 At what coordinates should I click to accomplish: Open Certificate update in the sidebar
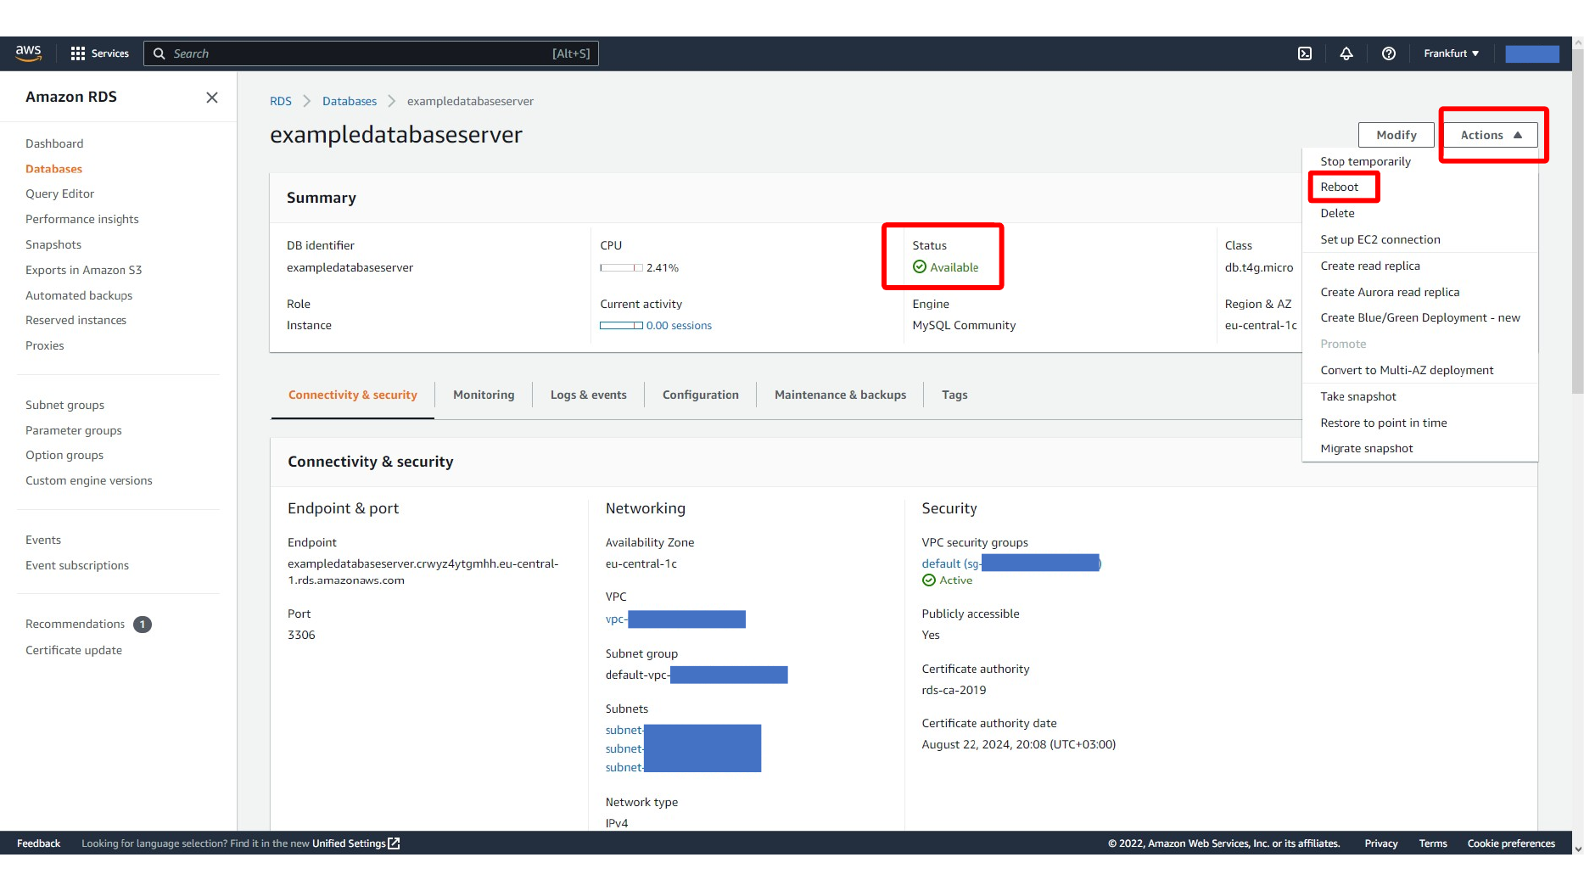pos(74,650)
